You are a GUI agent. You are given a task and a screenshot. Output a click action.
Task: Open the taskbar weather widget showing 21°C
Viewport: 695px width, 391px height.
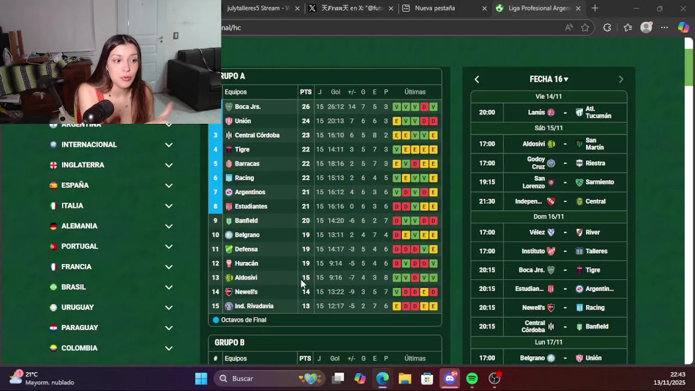[42, 379]
